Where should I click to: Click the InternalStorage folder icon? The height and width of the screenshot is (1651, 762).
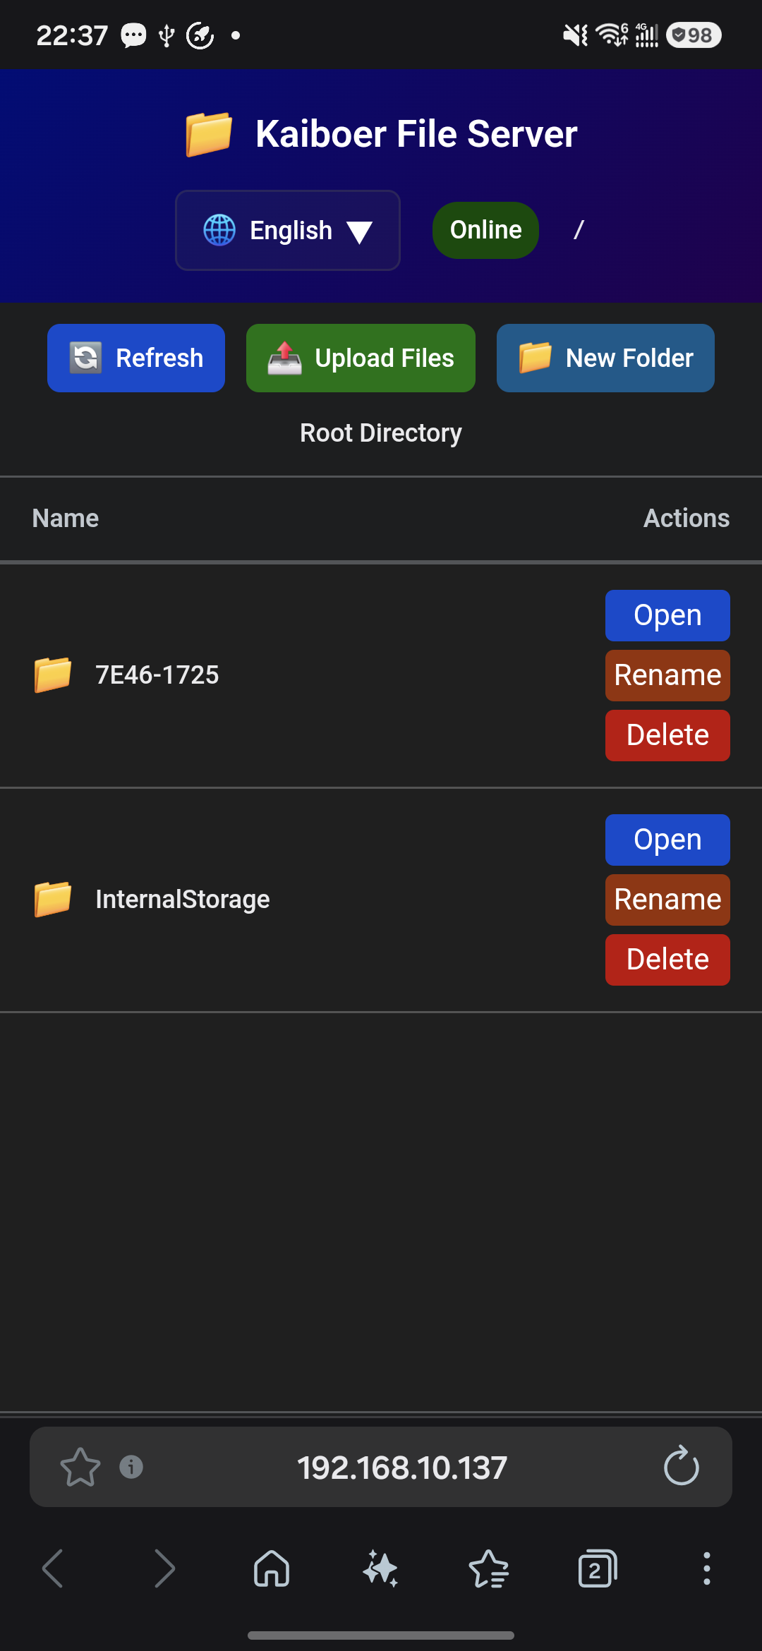(x=53, y=899)
